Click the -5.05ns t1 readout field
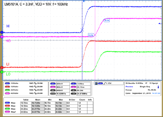This screenshot has width=163, height=117. 84,84
